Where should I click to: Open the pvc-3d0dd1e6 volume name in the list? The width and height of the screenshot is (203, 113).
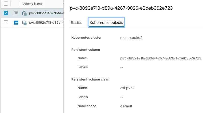point(46,13)
